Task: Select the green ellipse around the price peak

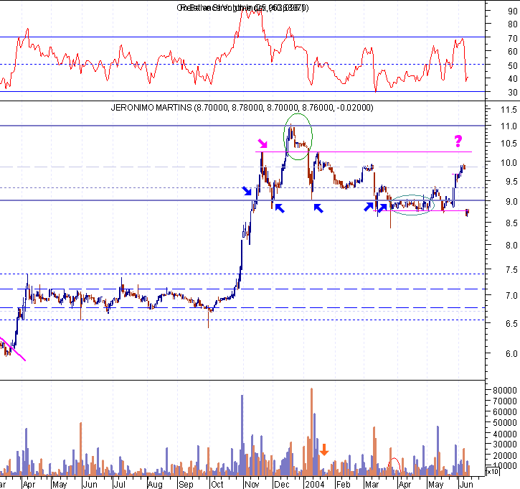Action: (298, 136)
